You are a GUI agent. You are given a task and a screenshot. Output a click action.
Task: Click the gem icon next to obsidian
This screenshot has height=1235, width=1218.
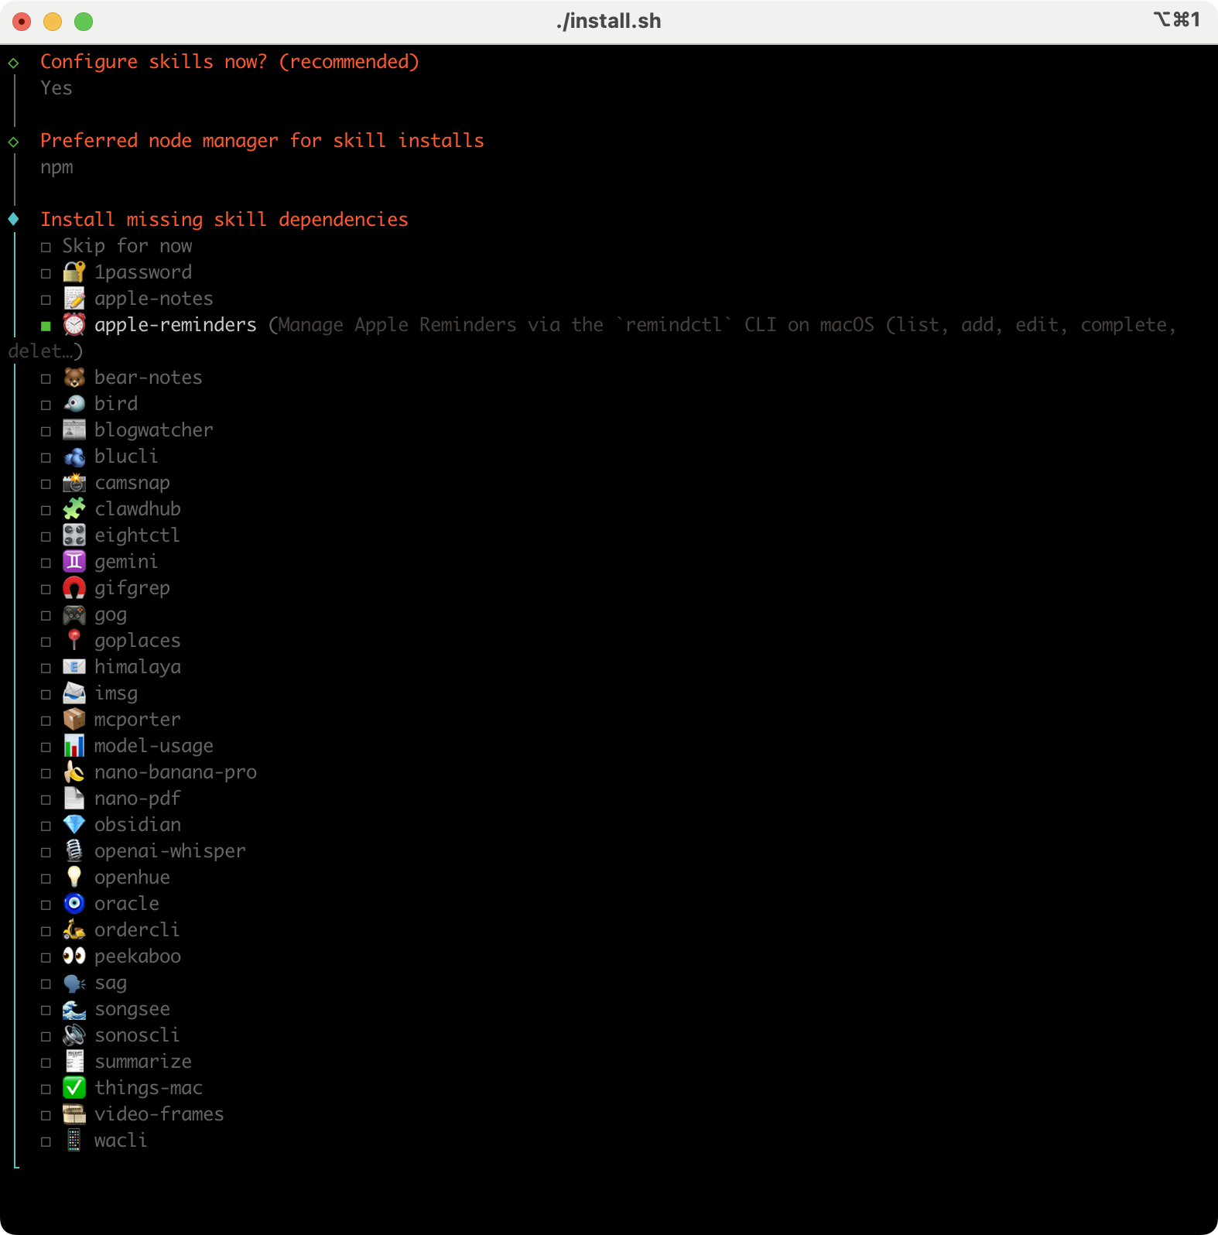point(74,825)
